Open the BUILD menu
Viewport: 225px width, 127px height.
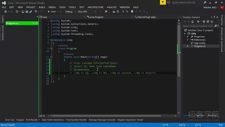[x=42, y=7]
